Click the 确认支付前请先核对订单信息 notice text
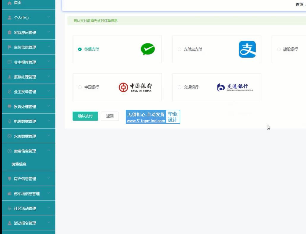 (96, 21)
